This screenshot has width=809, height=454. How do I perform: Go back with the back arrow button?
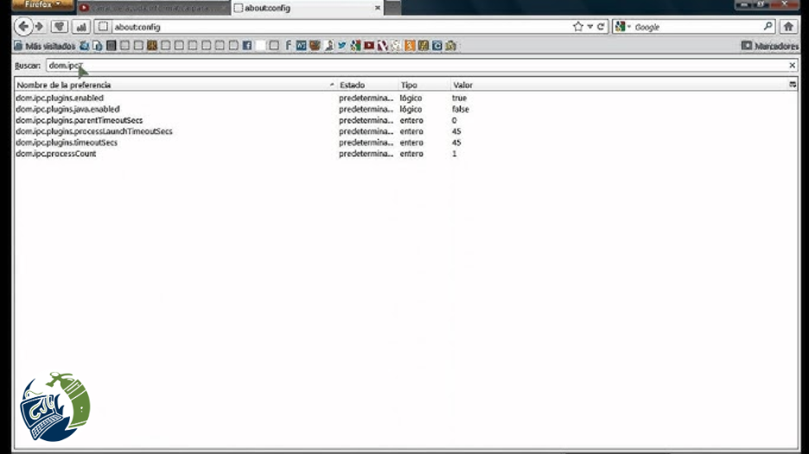[x=23, y=27]
